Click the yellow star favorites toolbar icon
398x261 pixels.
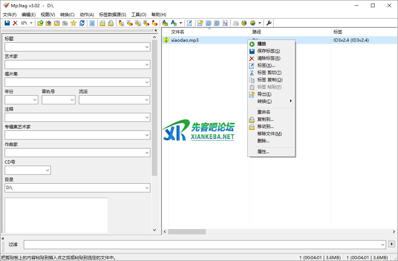[x=74, y=23]
